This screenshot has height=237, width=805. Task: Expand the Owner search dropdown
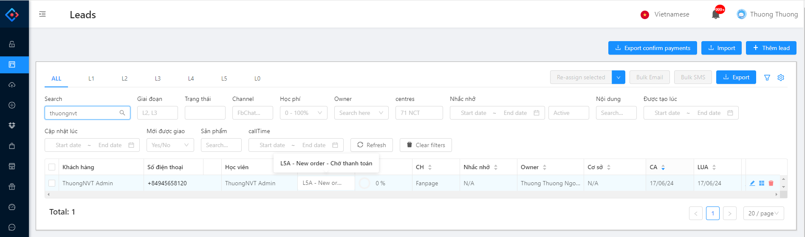(x=361, y=113)
